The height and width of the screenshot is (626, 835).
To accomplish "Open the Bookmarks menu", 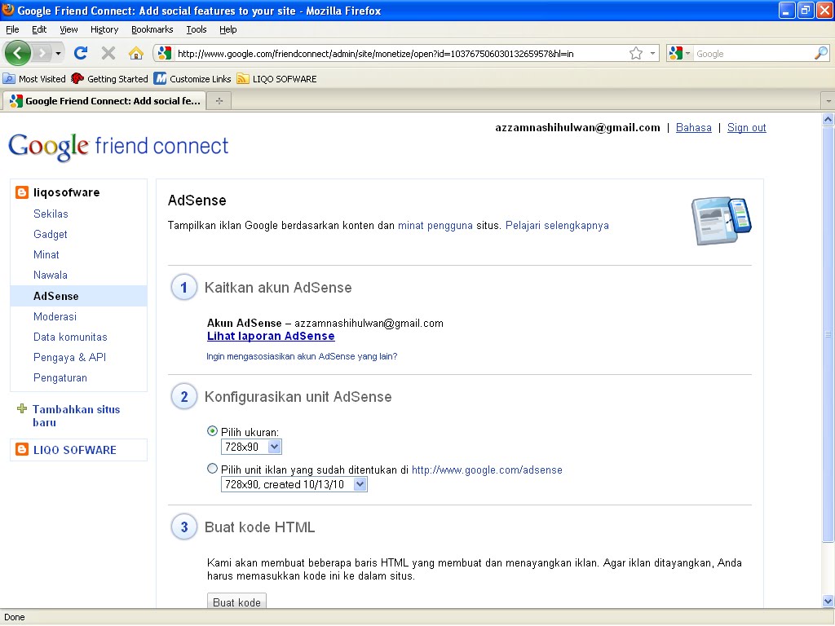I will click(x=152, y=29).
